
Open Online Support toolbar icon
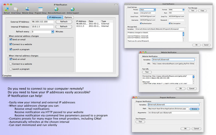point(73,11)
